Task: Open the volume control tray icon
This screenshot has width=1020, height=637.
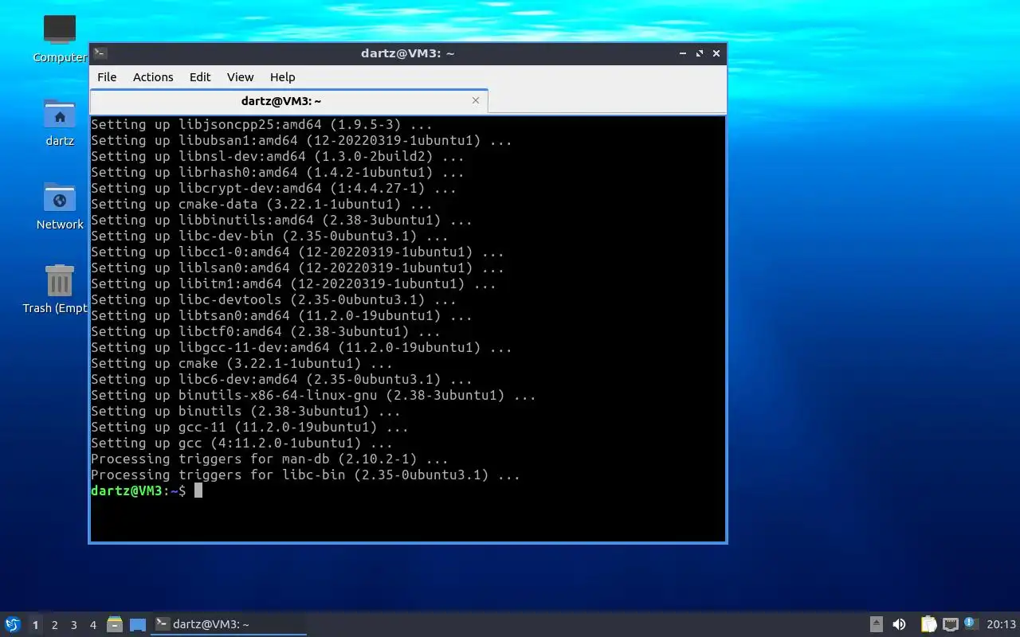Action: 899,624
